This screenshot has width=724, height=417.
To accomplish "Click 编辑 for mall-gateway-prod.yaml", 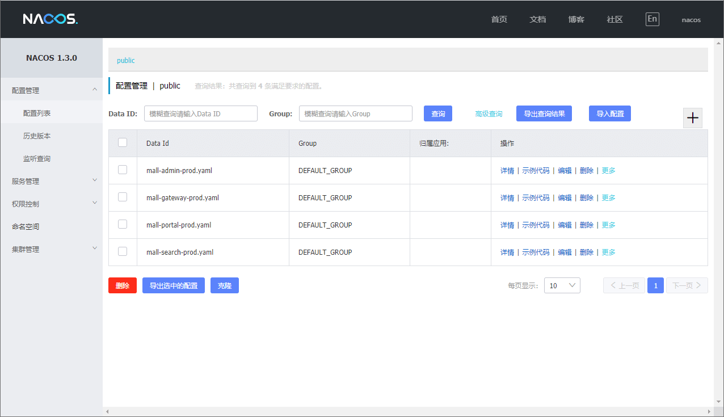I will pyautogui.click(x=565, y=198).
